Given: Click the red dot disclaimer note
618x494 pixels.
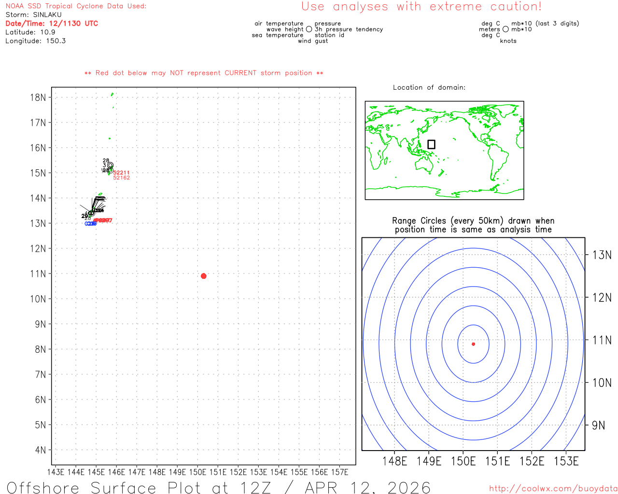Looking at the screenshot, I should click(x=204, y=73).
